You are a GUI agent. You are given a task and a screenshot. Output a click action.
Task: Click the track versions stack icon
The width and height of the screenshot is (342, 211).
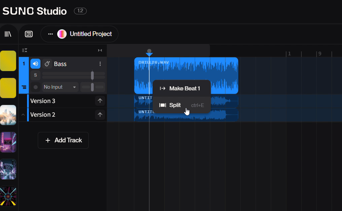pyautogui.click(x=24, y=87)
